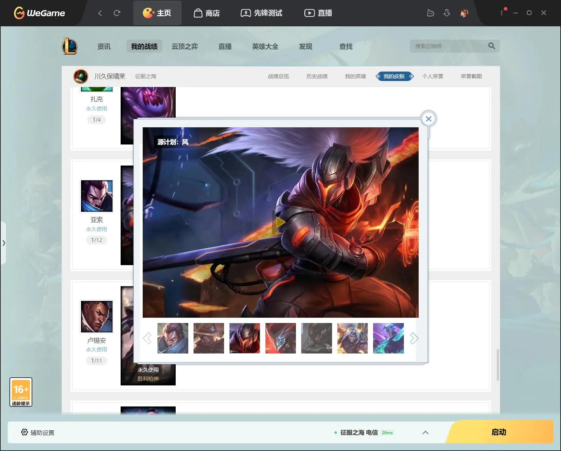Open the 16+ CADPA age rating notice
The image size is (561, 451).
pyautogui.click(x=21, y=392)
